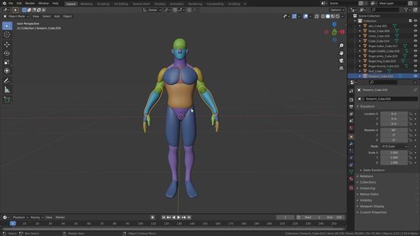Collapse the Transform panel
420x236 pixels.
[x=367, y=106]
